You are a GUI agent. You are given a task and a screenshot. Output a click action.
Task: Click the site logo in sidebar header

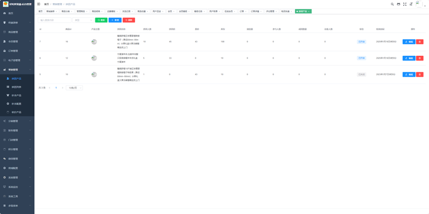[5, 4]
